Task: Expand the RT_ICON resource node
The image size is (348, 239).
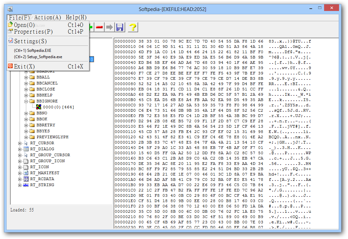Action: (20, 167)
